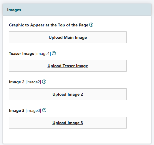Click the |image3| placeholder text
The width and height of the screenshot is (154, 145).
33,111
